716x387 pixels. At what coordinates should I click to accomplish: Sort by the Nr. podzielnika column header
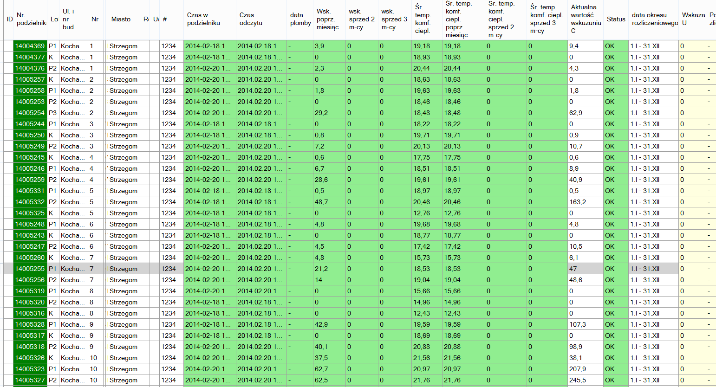31,19
